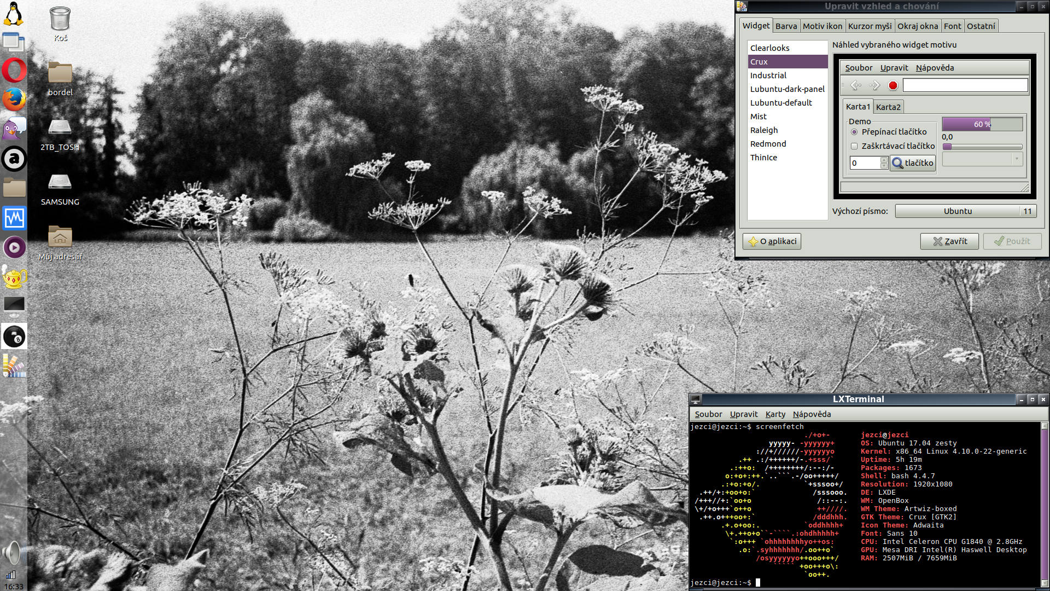Click the volume speaker in the panel
This screenshot has height=591, width=1050.
pyautogui.click(x=12, y=553)
